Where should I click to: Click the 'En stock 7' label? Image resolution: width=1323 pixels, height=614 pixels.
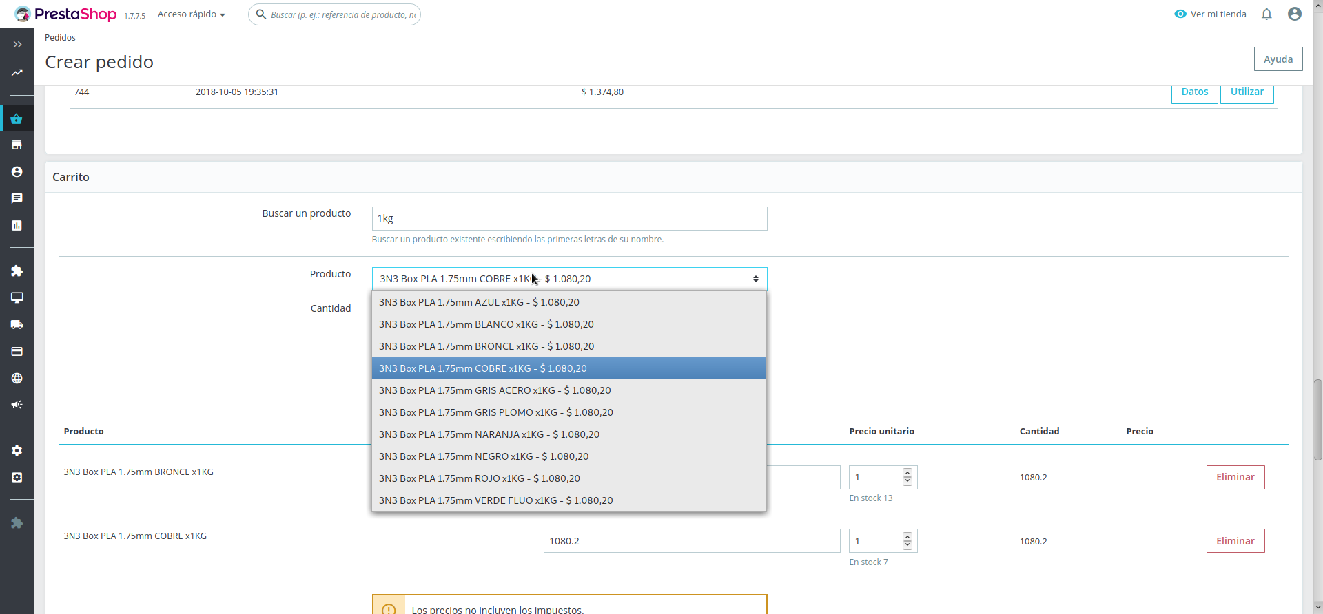[868, 562]
